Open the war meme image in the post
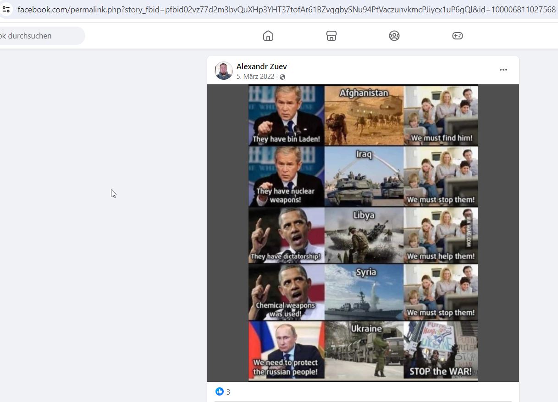 click(x=363, y=233)
